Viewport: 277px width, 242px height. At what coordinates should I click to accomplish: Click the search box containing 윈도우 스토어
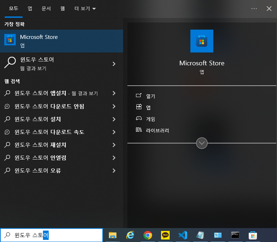pyautogui.click(x=52, y=235)
